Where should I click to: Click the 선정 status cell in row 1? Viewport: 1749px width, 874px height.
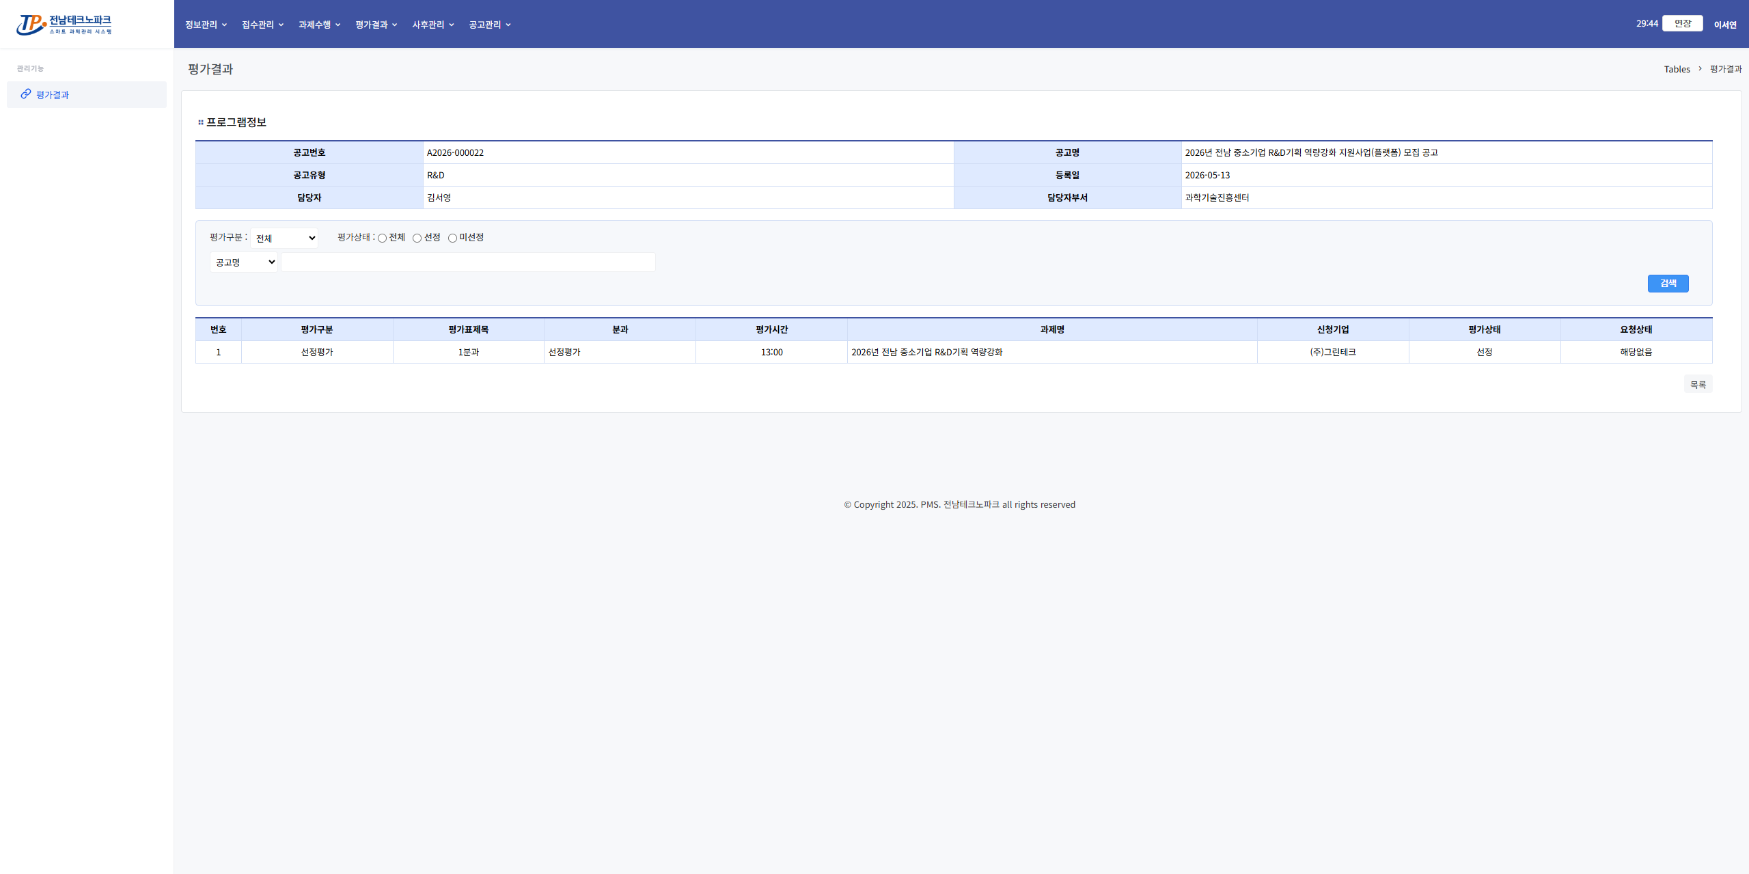tap(1485, 352)
